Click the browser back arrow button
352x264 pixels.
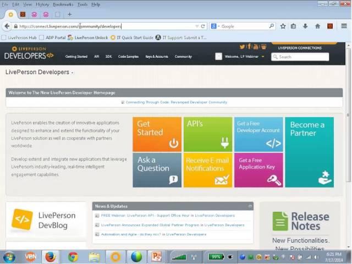(x=7, y=26)
